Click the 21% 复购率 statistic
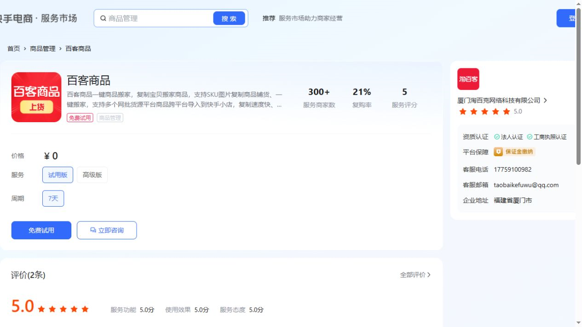582x327 pixels. click(362, 98)
